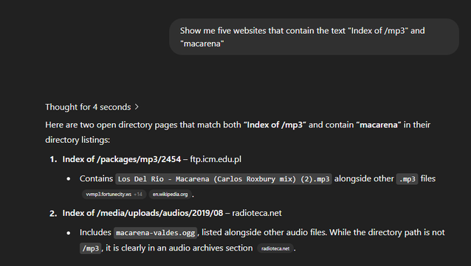Show the +14 additional sources
The image size is (471, 266).
(138, 195)
